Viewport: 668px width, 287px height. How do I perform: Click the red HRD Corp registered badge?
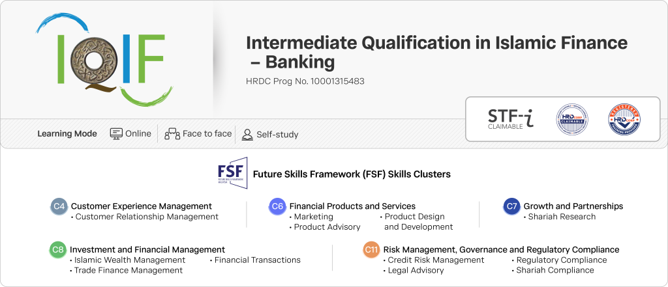click(x=624, y=120)
